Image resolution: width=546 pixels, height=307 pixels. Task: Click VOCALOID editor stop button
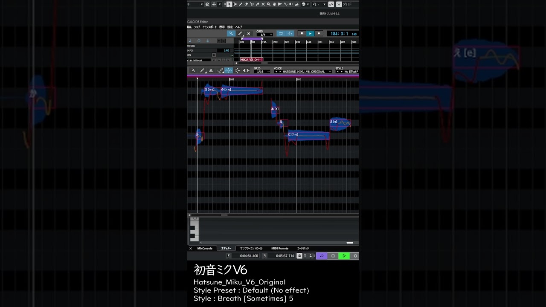point(302,33)
